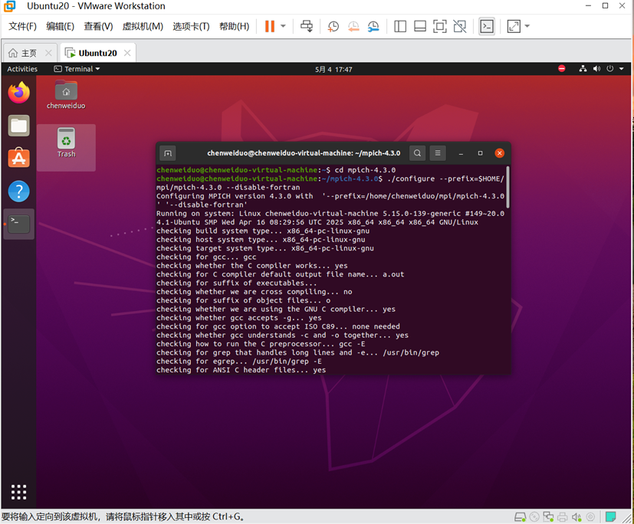Toggle the thumbnail bar view

(x=419, y=27)
